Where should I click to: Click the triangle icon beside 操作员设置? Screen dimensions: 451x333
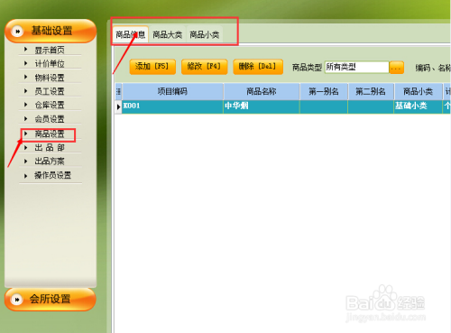(26, 175)
